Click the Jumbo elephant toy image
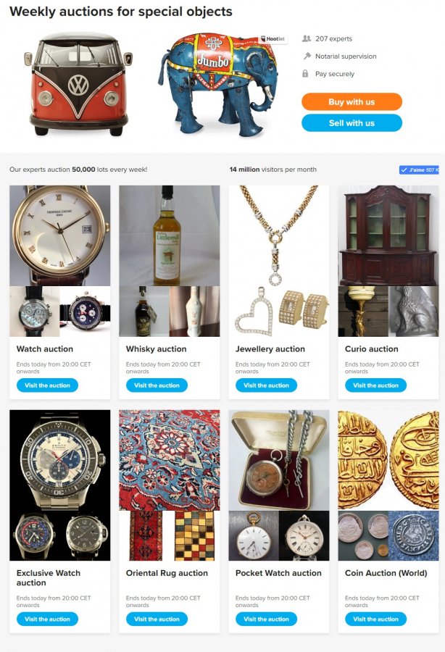Viewport: 445px width, 652px height. tap(218, 85)
